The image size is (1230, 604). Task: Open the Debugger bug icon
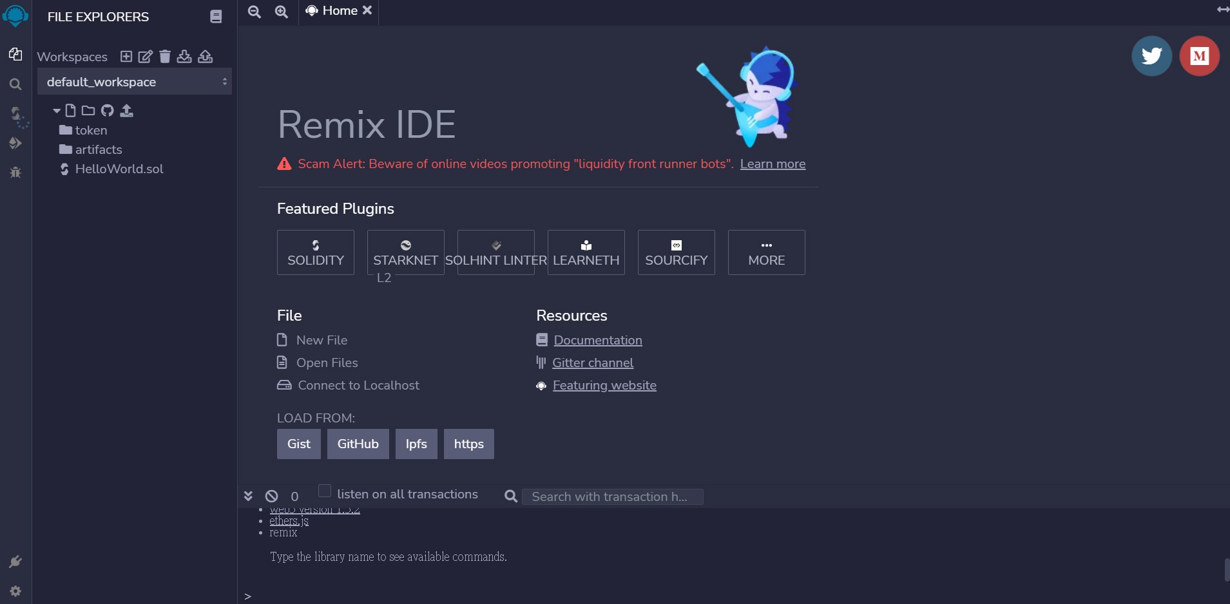point(15,172)
